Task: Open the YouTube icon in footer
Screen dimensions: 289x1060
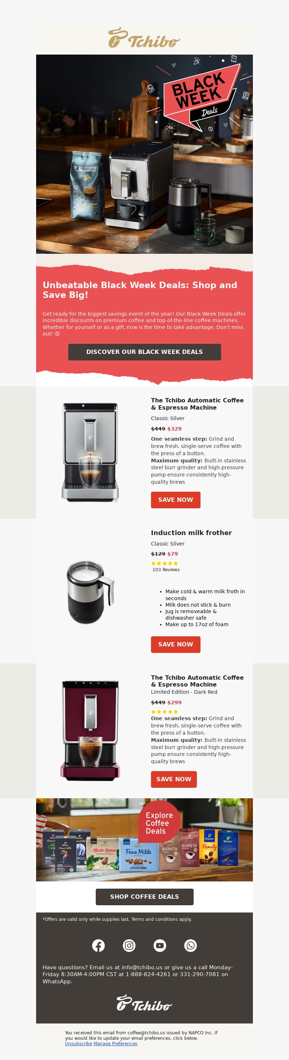Action: click(x=160, y=945)
